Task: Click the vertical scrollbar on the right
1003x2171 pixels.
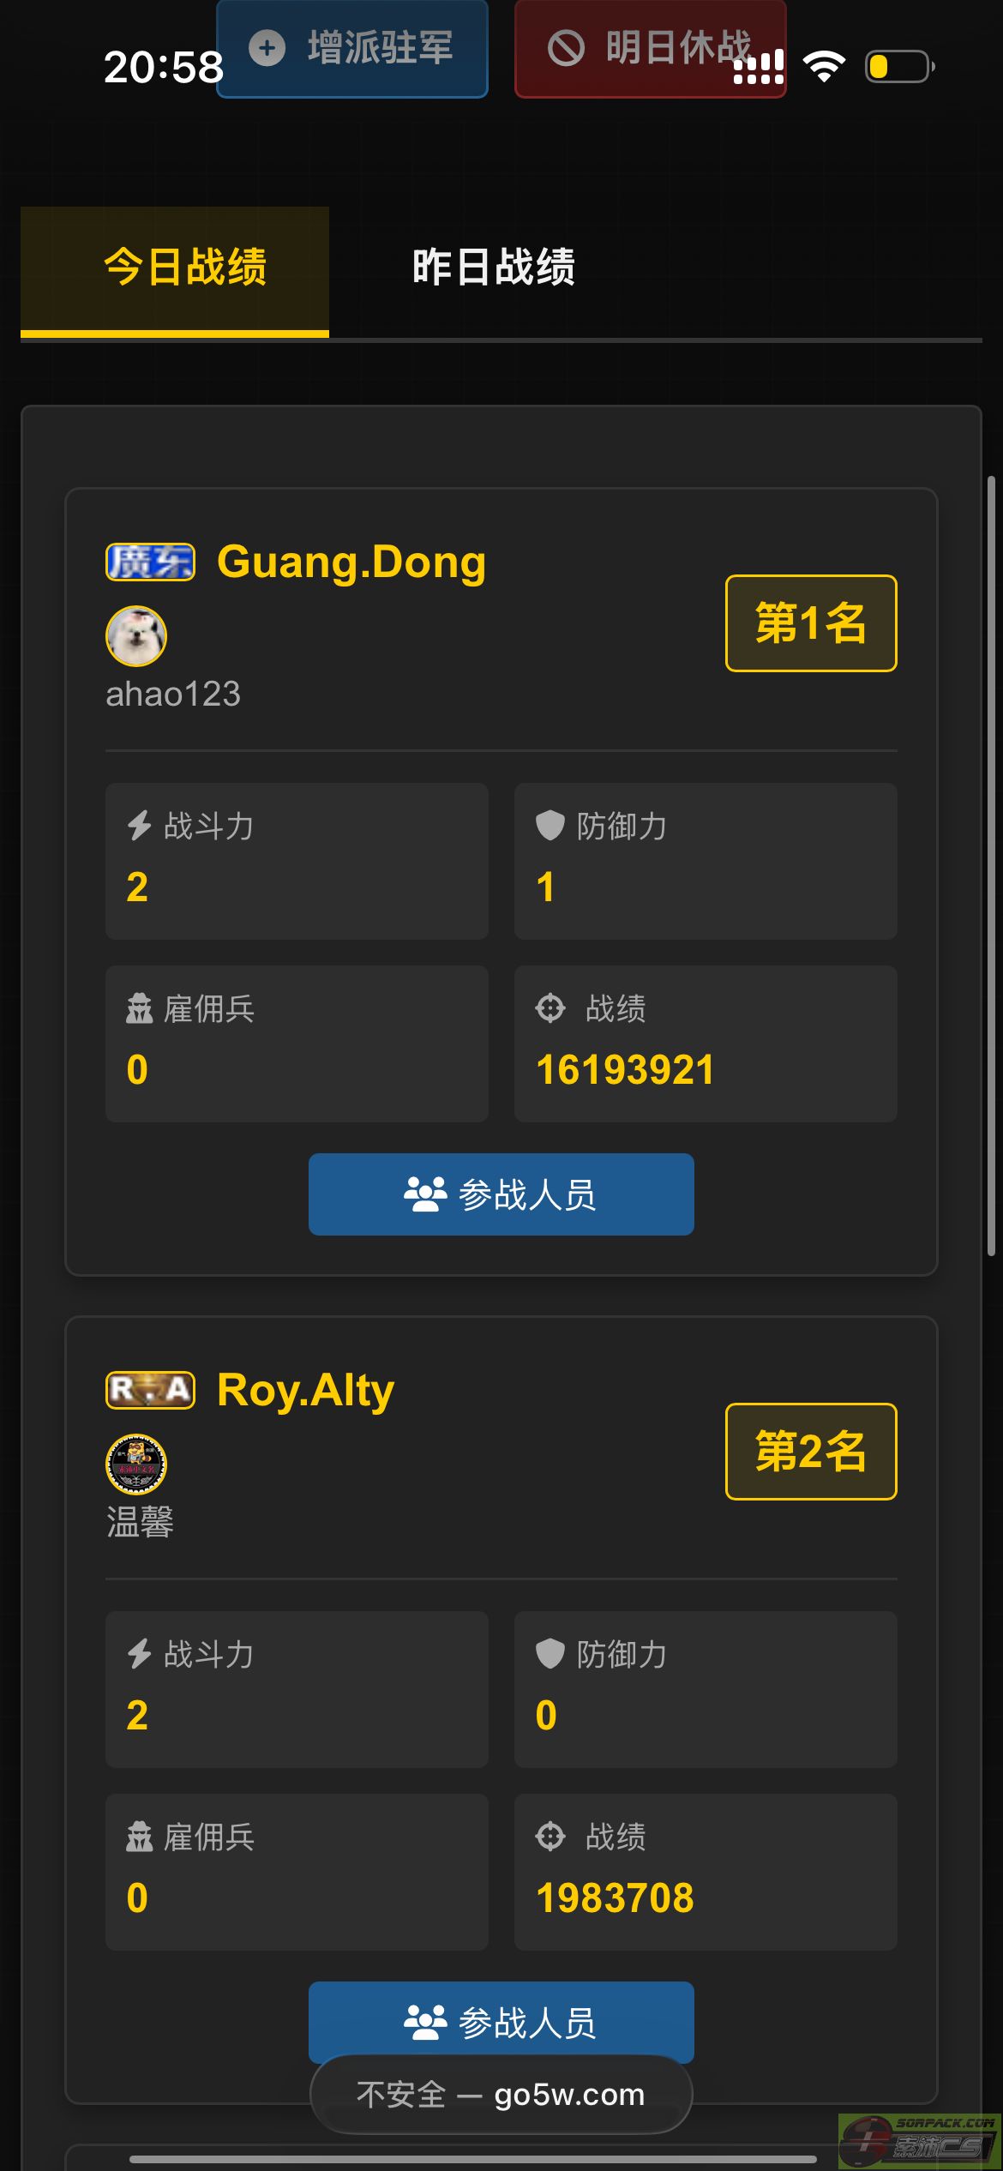Action: 991,866
